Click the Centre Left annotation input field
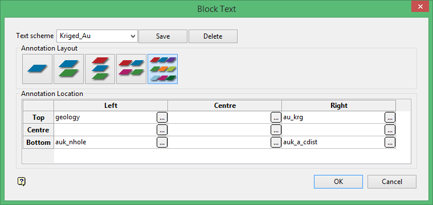Image resolution: width=433 pixels, height=205 pixels. [105, 130]
